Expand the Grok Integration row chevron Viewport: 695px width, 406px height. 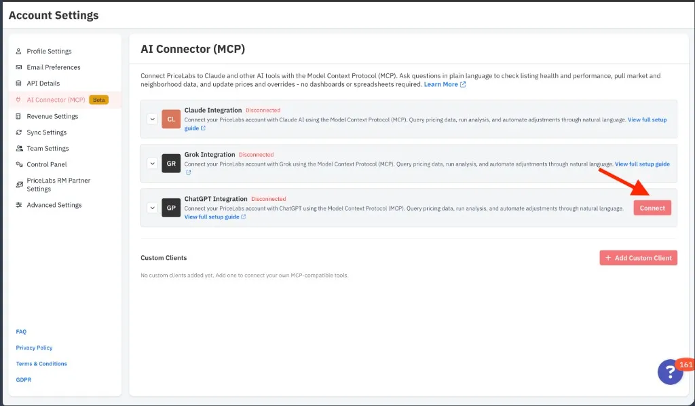(x=152, y=163)
